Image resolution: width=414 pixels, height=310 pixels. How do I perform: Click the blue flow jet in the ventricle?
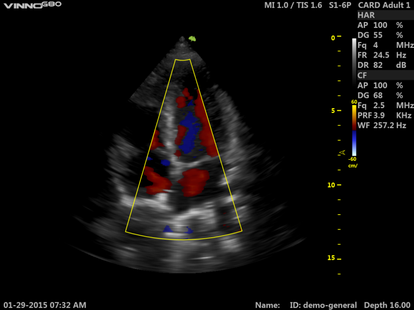pos(189,132)
